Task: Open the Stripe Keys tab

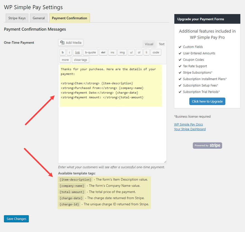Action: coord(17,18)
